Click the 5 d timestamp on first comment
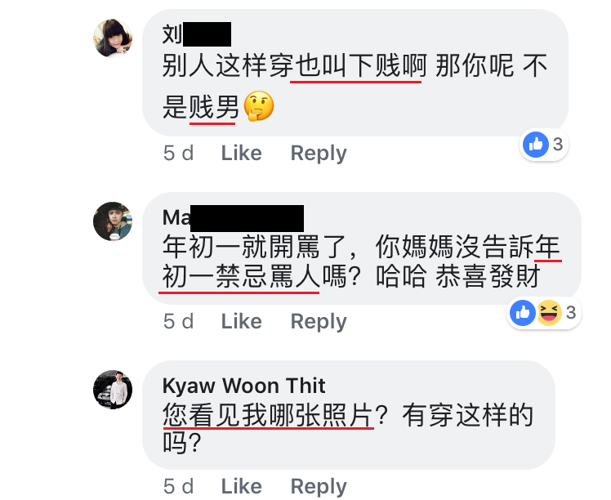The height and width of the screenshot is (500, 611). click(178, 153)
